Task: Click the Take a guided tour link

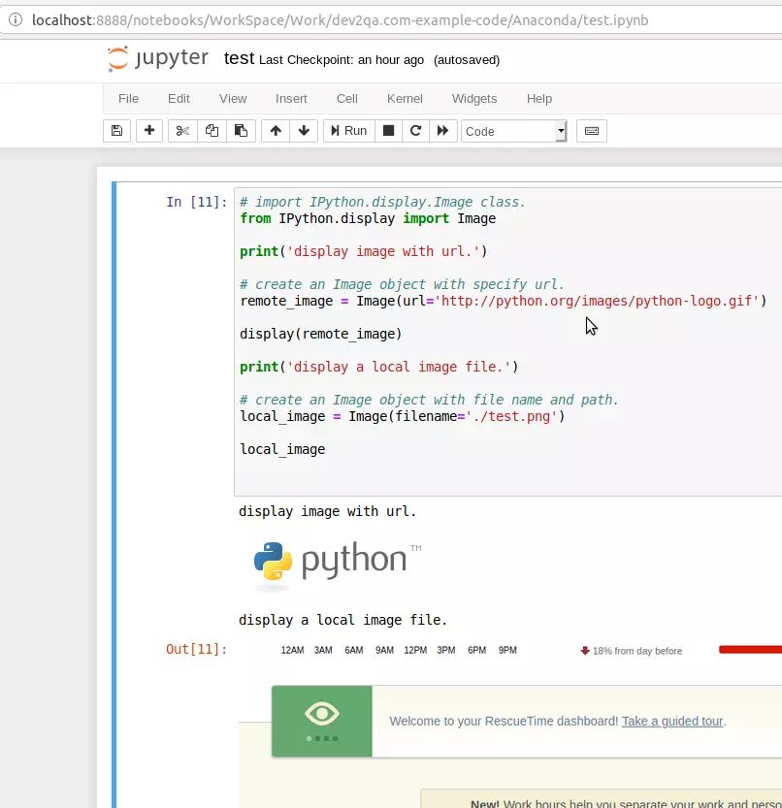Action: point(672,721)
